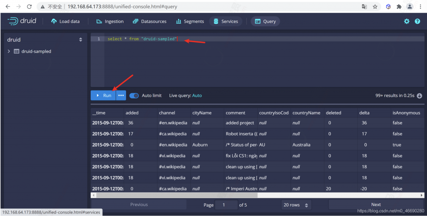Expand the druid-sampled table tree node
The width and height of the screenshot is (427, 216).
tap(9, 51)
